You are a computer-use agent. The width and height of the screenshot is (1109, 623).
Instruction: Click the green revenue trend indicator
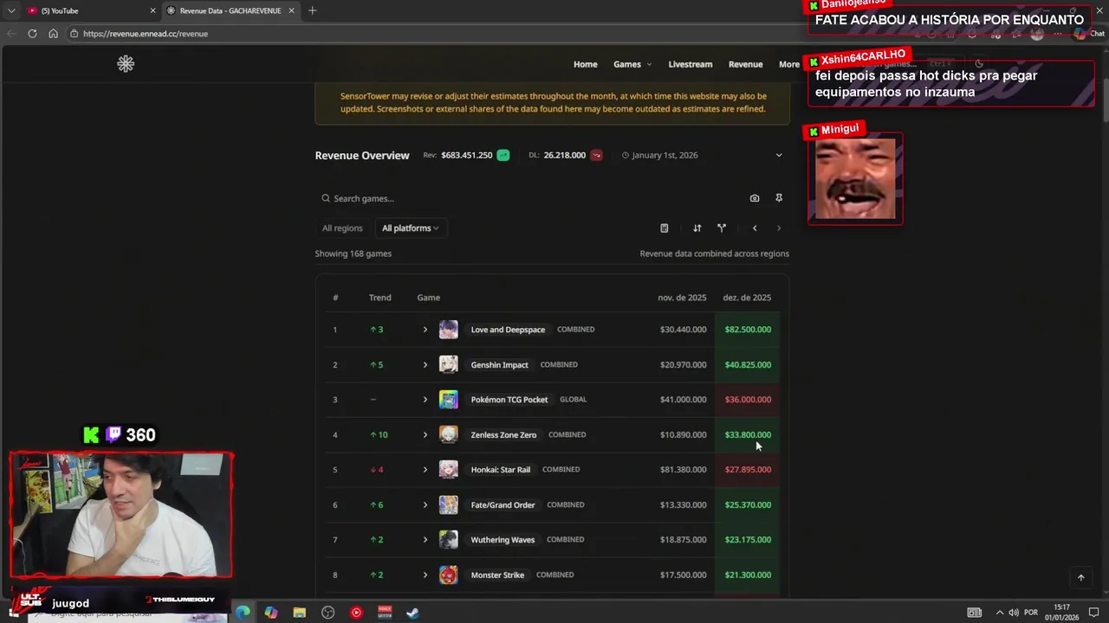(503, 155)
